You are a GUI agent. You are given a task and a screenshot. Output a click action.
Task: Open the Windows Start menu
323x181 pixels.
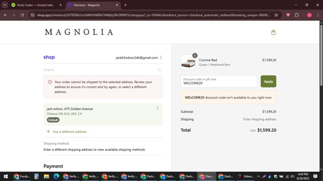coord(6,176)
